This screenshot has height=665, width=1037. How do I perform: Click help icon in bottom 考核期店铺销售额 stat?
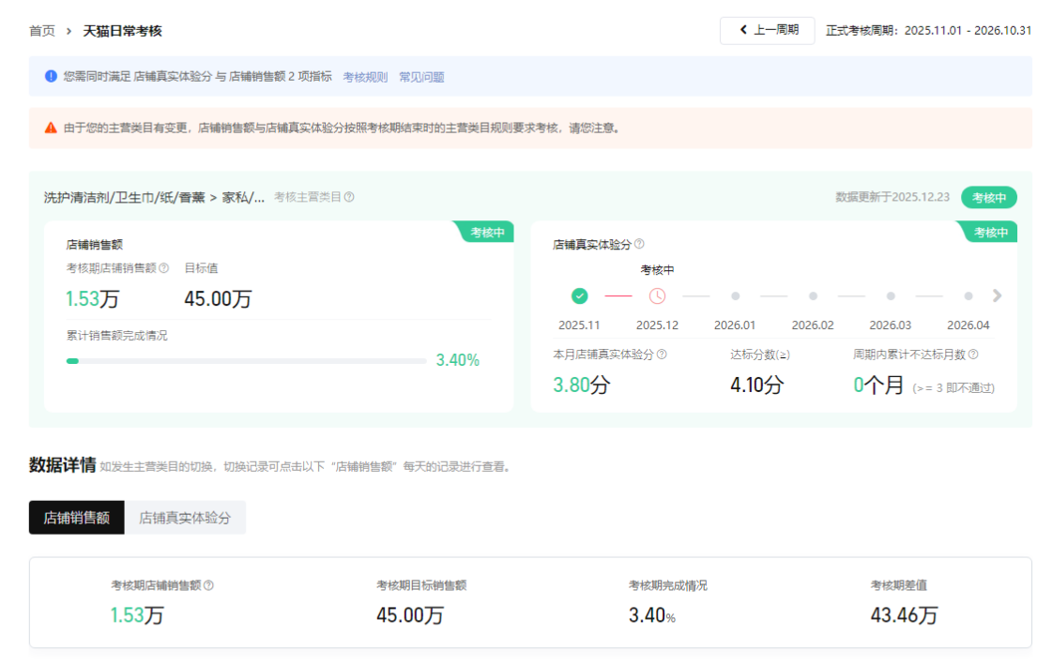208,585
